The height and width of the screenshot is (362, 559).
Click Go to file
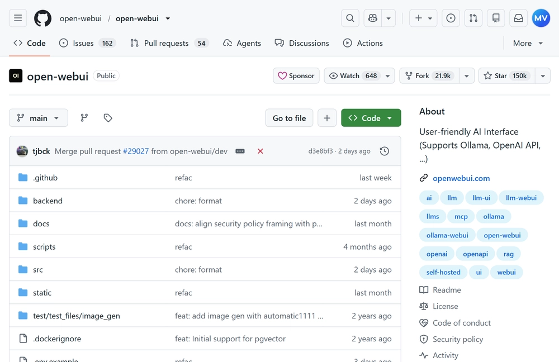coord(289,118)
